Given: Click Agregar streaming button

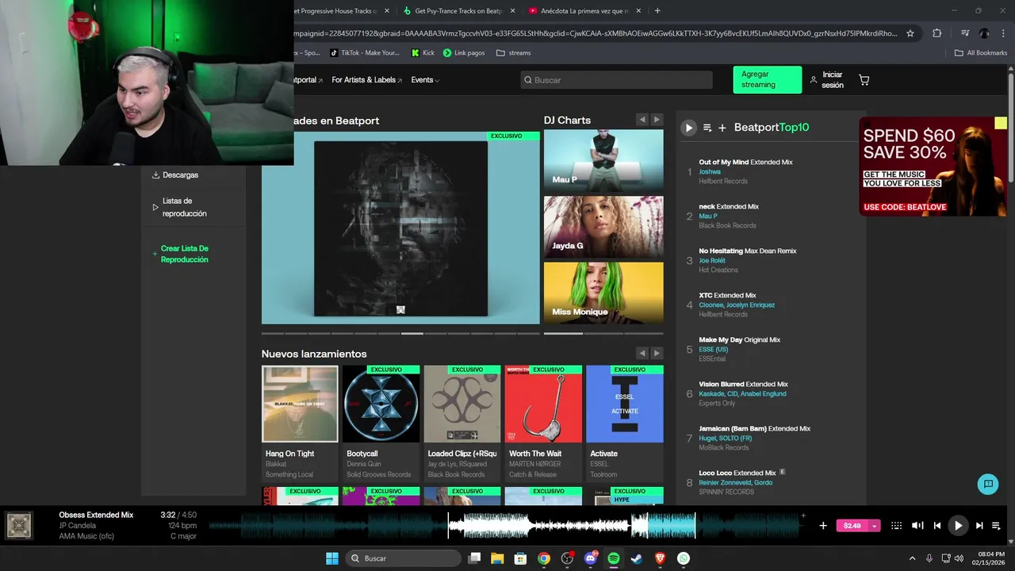Looking at the screenshot, I should [x=767, y=79].
